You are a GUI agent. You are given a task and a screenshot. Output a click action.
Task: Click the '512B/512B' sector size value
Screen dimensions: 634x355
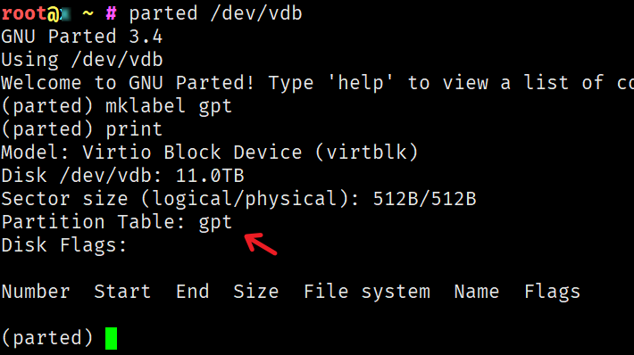[x=424, y=199]
